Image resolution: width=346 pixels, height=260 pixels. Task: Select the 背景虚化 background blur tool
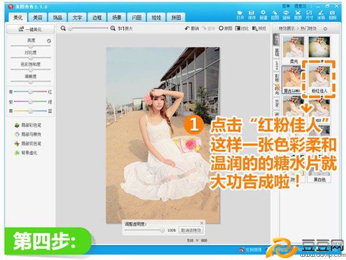26,152
